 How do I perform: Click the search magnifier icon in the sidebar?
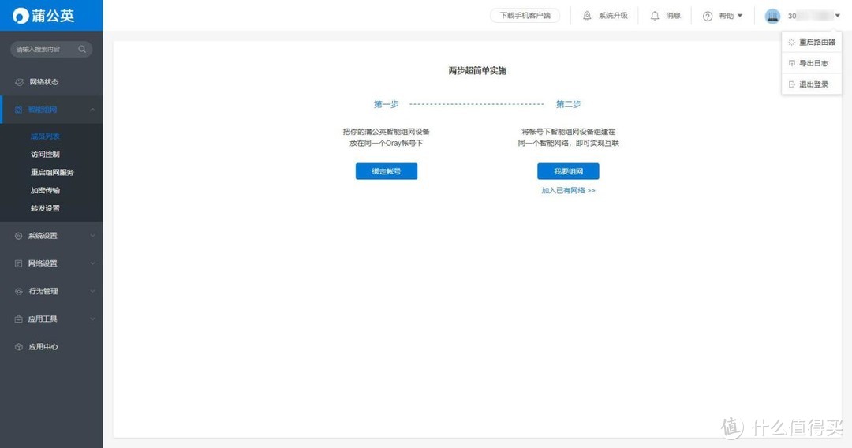click(x=82, y=50)
